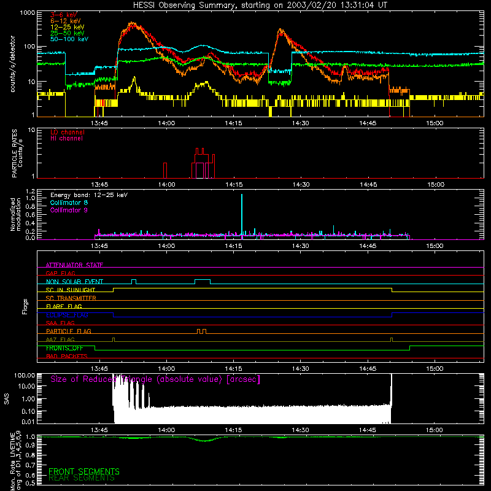This screenshot has height=491, width=491.
Task: Click '14:00' under the Flags panel
Action: click(x=166, y=369)
